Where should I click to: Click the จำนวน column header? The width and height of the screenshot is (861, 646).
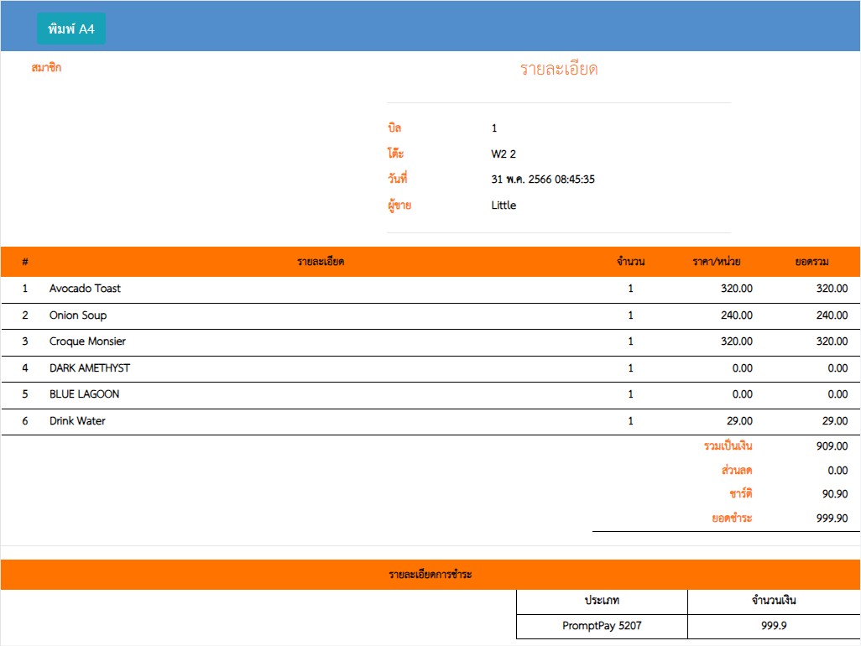tap(630, 262)
